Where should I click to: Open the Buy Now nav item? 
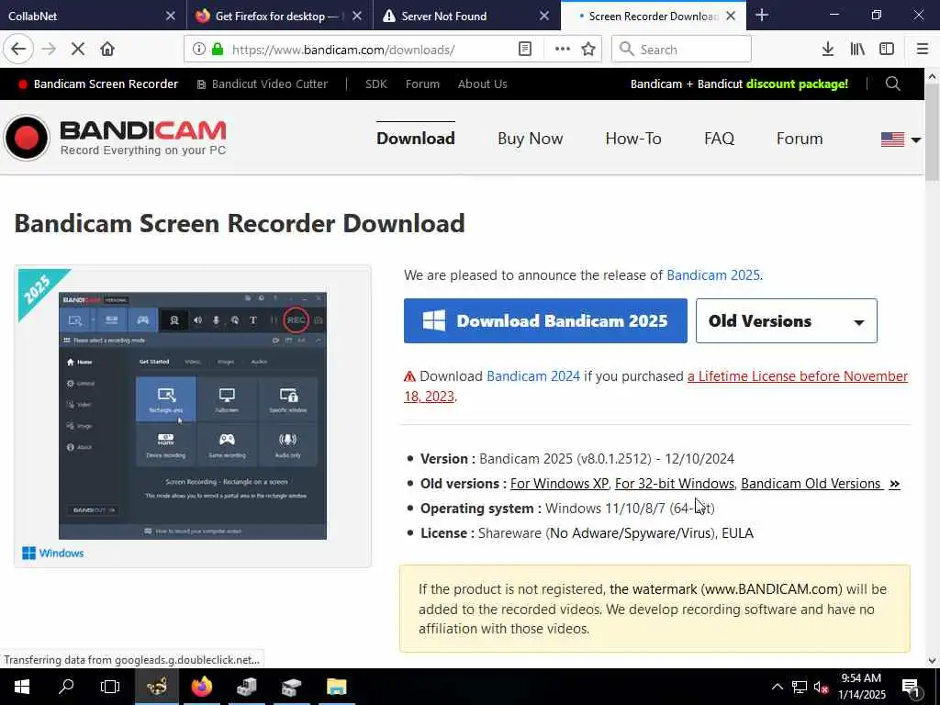(x=530, y=139)
